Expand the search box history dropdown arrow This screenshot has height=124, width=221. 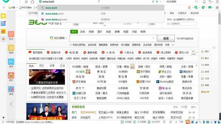(153, 38)
